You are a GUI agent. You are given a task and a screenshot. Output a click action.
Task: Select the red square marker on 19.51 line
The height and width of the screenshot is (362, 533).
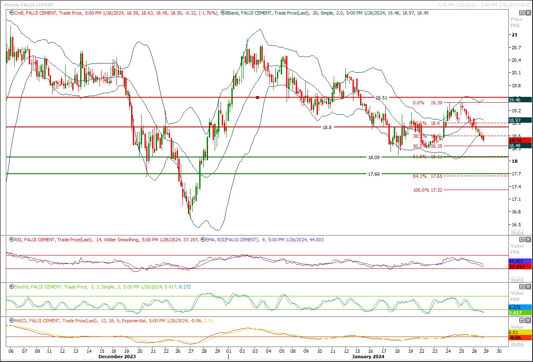(x=257, y=97)
